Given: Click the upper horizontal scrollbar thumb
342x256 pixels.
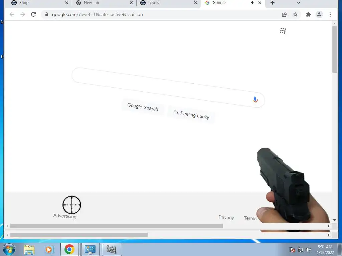Looking at the screenshot, I should click(117, 226).
